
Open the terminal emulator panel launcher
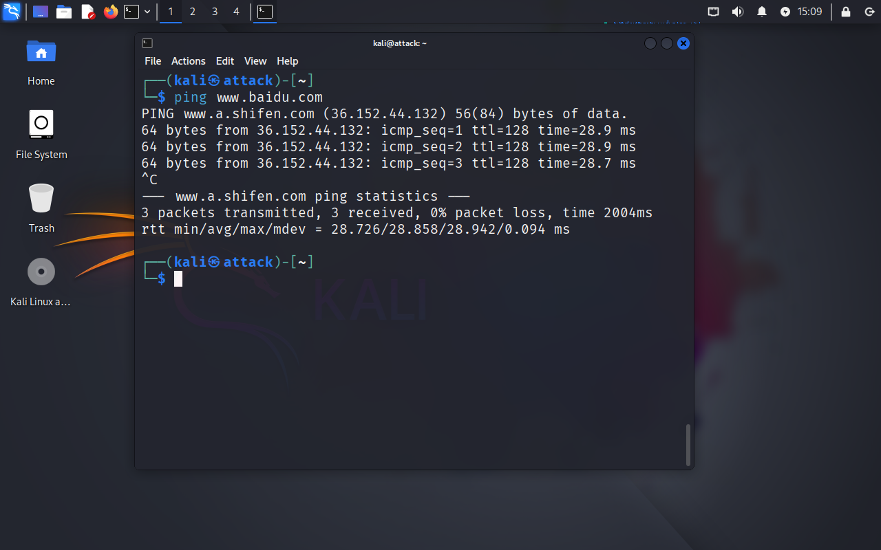point(131,12)
